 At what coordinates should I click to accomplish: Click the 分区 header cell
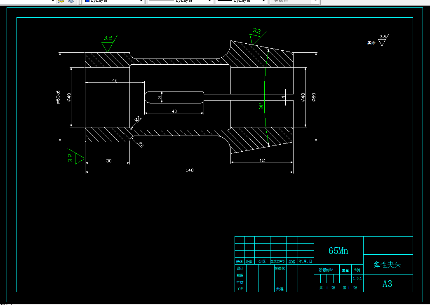[262, 261]
